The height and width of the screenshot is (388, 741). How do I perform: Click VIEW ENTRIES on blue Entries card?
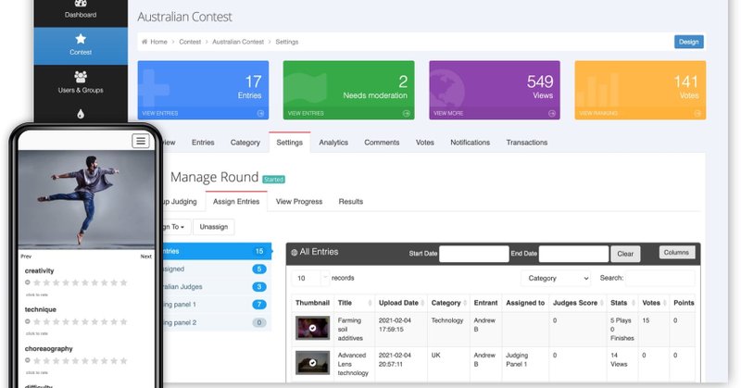click(160, 113)
